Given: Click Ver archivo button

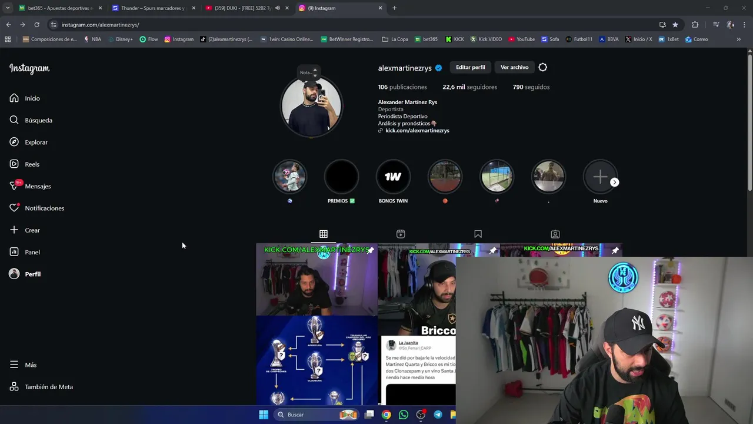Looking at the screenshot, I should [514, 67].
